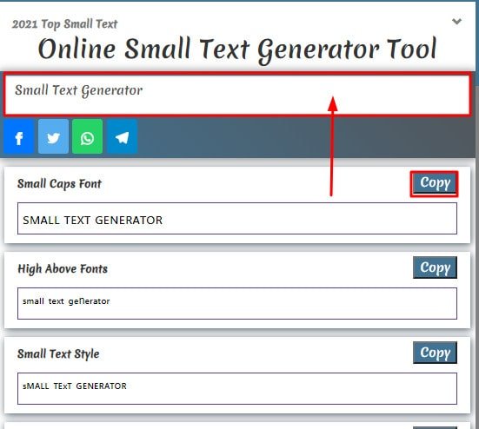This screenshot has width=479, height=429.
Task: Click the 'Small Text Style' section title
Action: [58, 354]
